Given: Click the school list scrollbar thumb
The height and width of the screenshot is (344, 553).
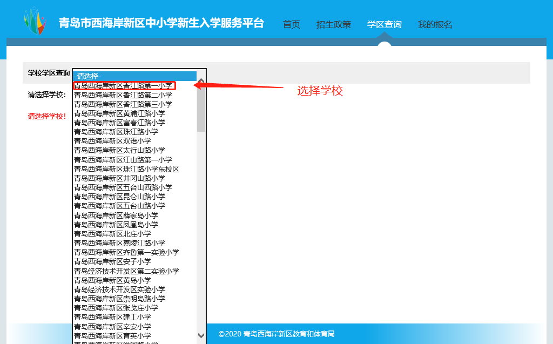Looking at the screenshot, I should pos(201,108).
